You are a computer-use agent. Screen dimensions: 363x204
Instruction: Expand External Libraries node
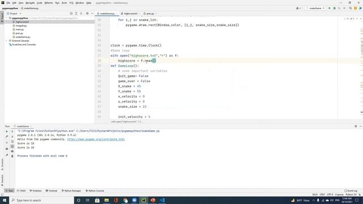coord(7,41)
